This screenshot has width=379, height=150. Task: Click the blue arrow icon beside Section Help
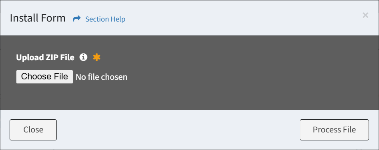click(76, 19)
